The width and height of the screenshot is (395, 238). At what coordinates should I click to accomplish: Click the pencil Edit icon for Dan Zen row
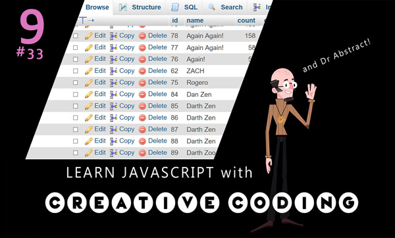[x=89, y=94]
